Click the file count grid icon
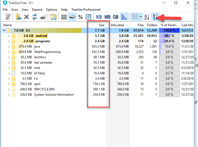 click(x=88, y=17)
